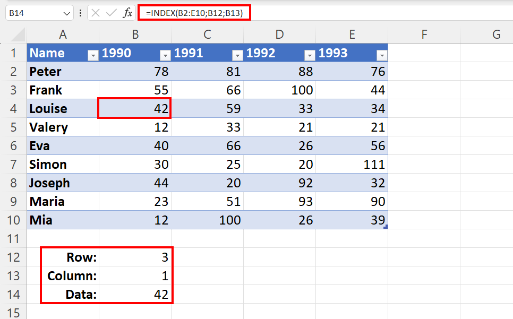Viewport: 513px width, 319px height.
Task: Select the cell containing Simon
Action: (63, 164)
